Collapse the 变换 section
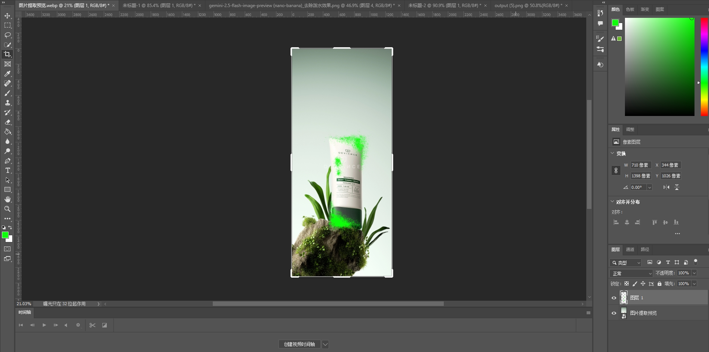Image resolution: width=709 pixels, height=352 pixels. [612, 153]
